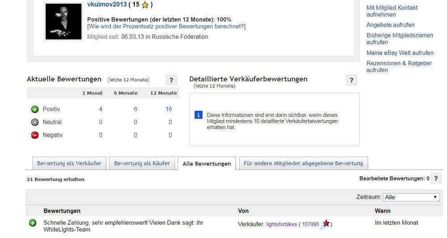Click the red shooting star beside lightsforbikes score
The height and width of the screenshot is (238, 447).
click(326, 224)
